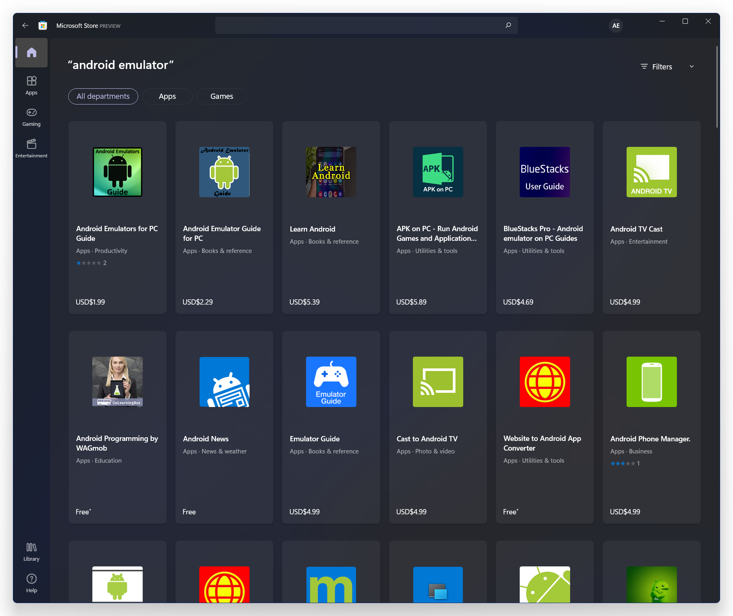
Task: Click the "android emulator" results heading
Action: [121, 65]
